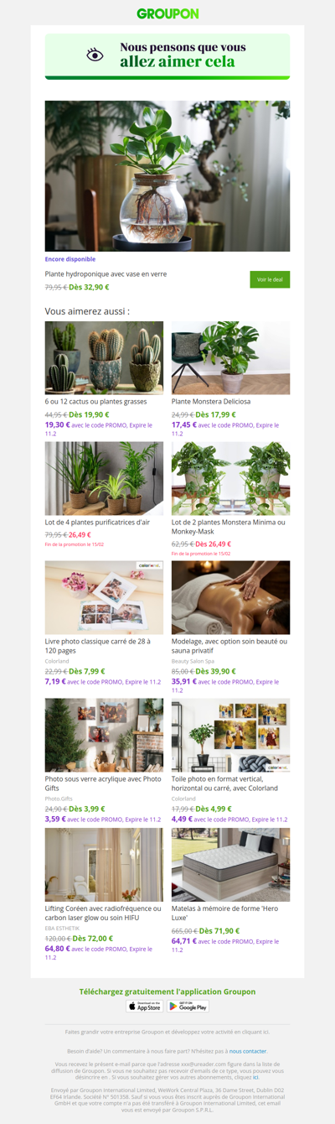Open the cactus plants thumbnail

pyautogui.click(x=104, y=357)
